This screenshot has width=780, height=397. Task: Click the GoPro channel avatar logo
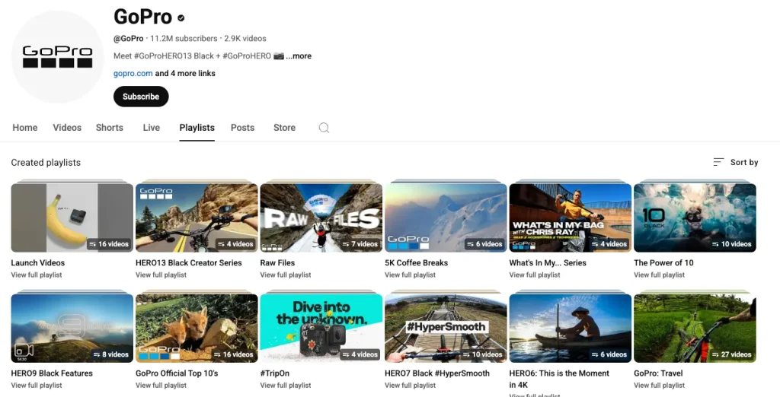point(57,57)
